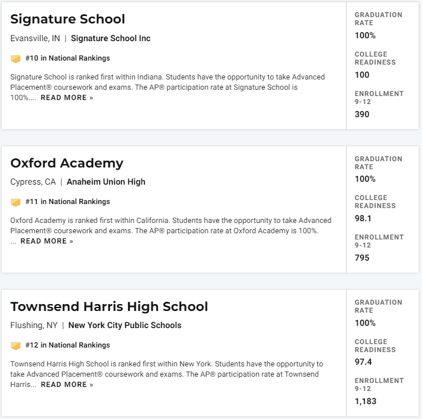
Task: Click the Evansville, IN location text
Action: 35,38
